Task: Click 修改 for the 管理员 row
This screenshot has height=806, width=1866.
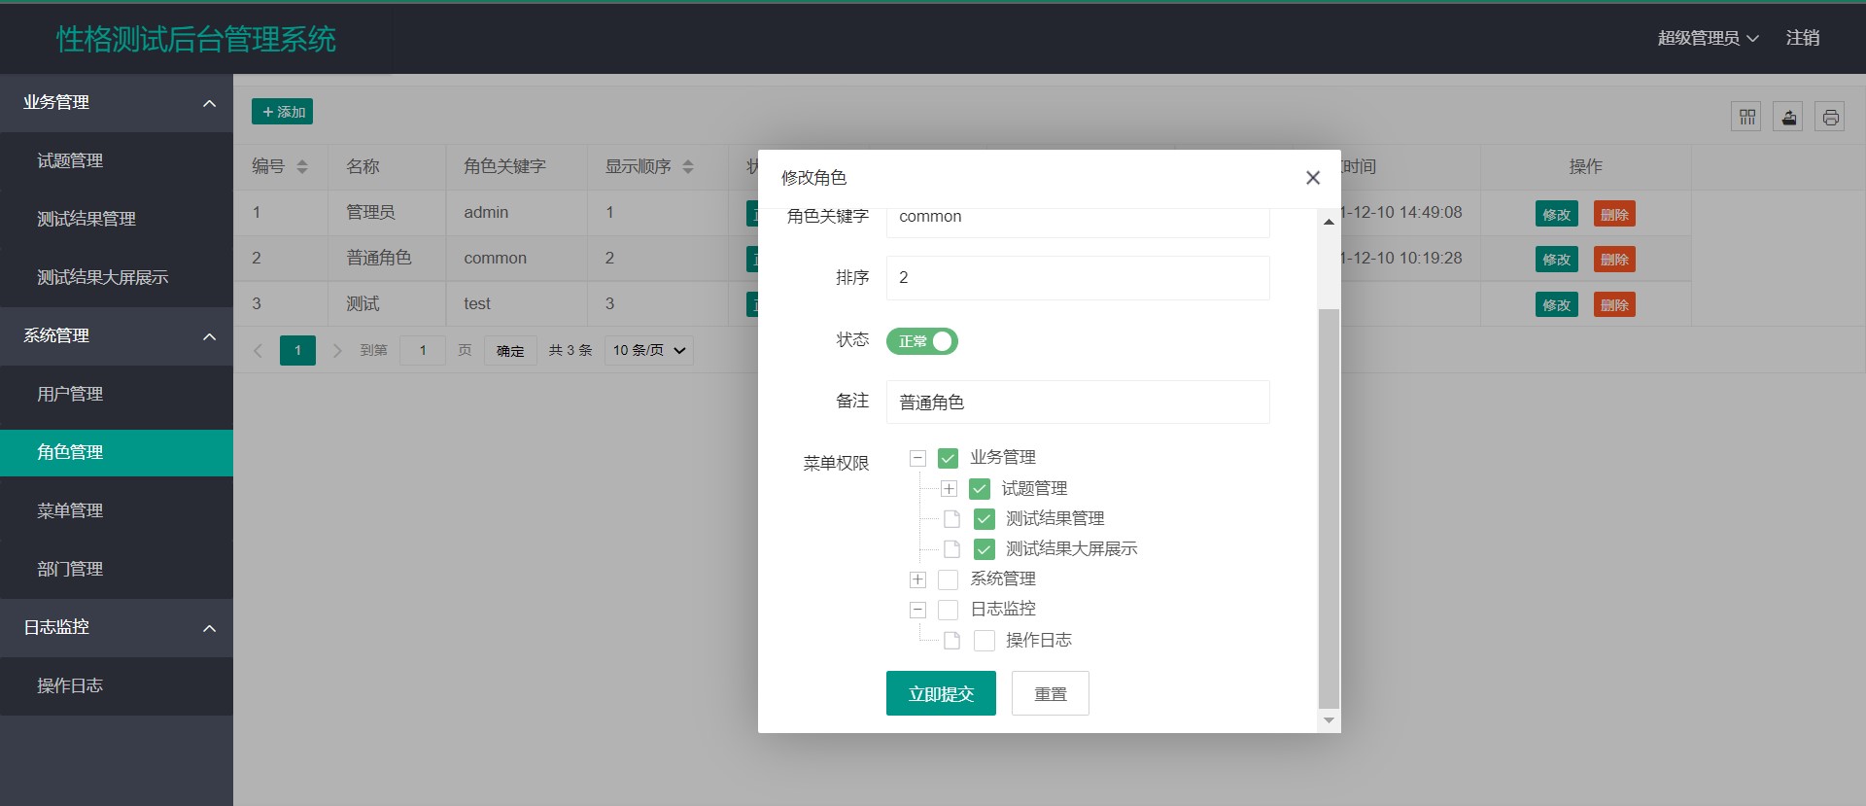Action: pos(1556,214)
